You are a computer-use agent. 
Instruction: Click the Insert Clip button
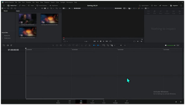(x=70, y=45)
